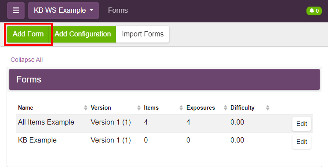The image size is (328, 168).
Task: Sort table by Version column arrows
Action: (139, 108)
